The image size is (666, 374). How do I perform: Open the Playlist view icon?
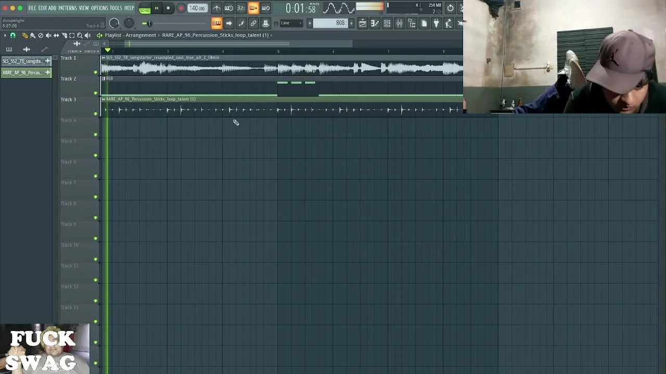pos(362,23)
